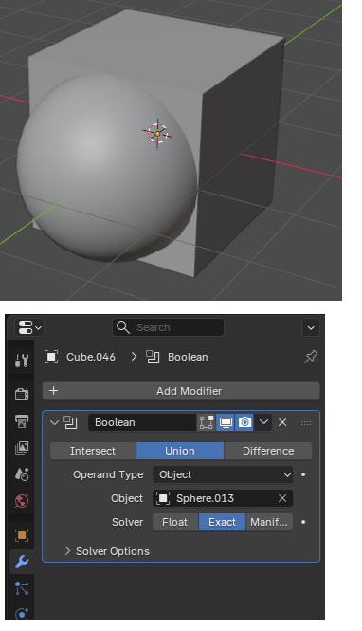The image size is (362, 631).
Task: Click the pin icon in properties header
Action: pyautogui.click(x=311, y=357)
